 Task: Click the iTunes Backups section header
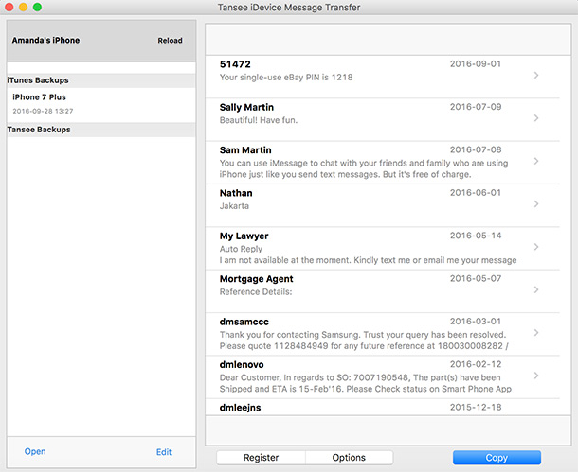tap(38, 80)
